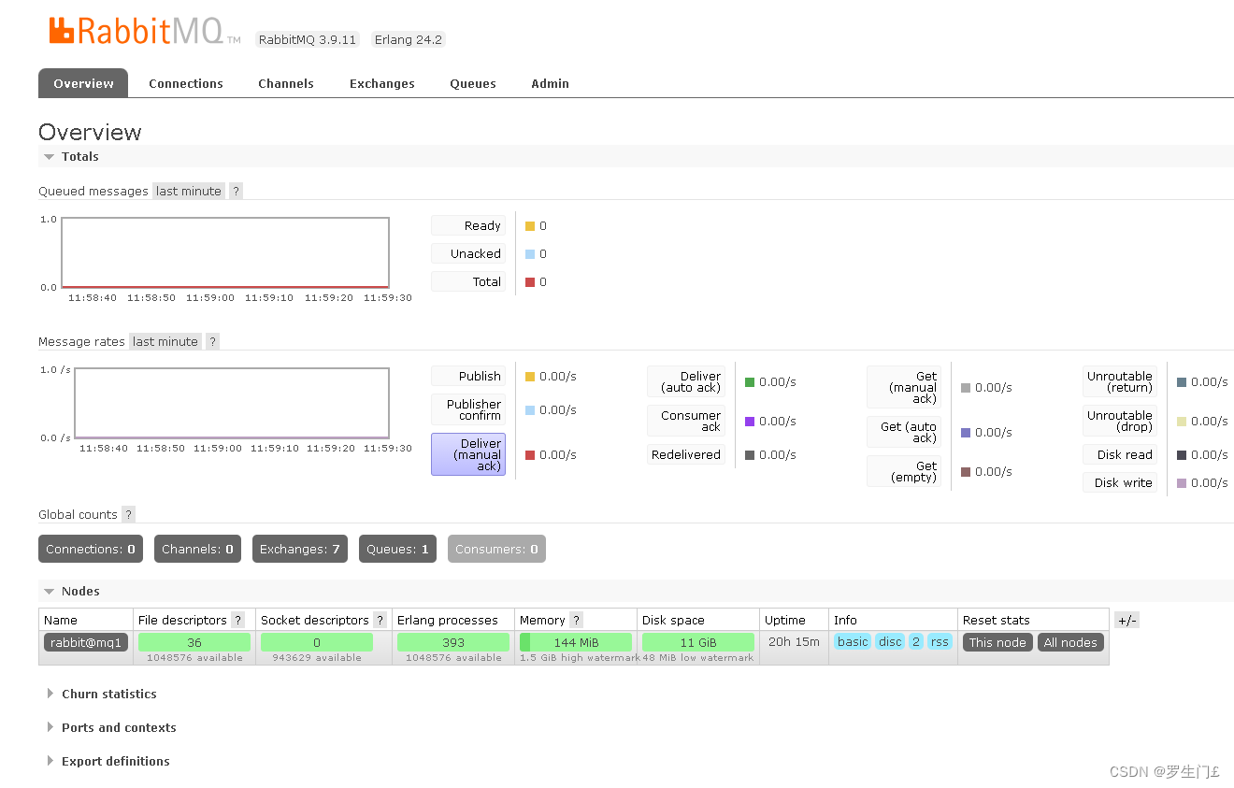The height and width of the screenshot is (788, 1234).
Task: Open the File descriptors help question mark
Action: (238, 620)
